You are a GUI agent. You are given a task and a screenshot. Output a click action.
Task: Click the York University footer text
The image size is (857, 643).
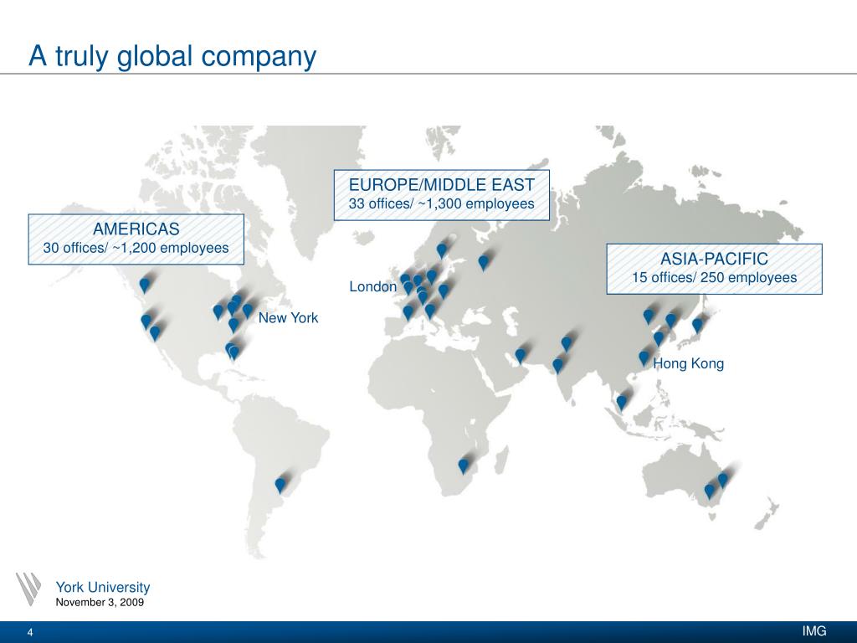click(103, 587)
